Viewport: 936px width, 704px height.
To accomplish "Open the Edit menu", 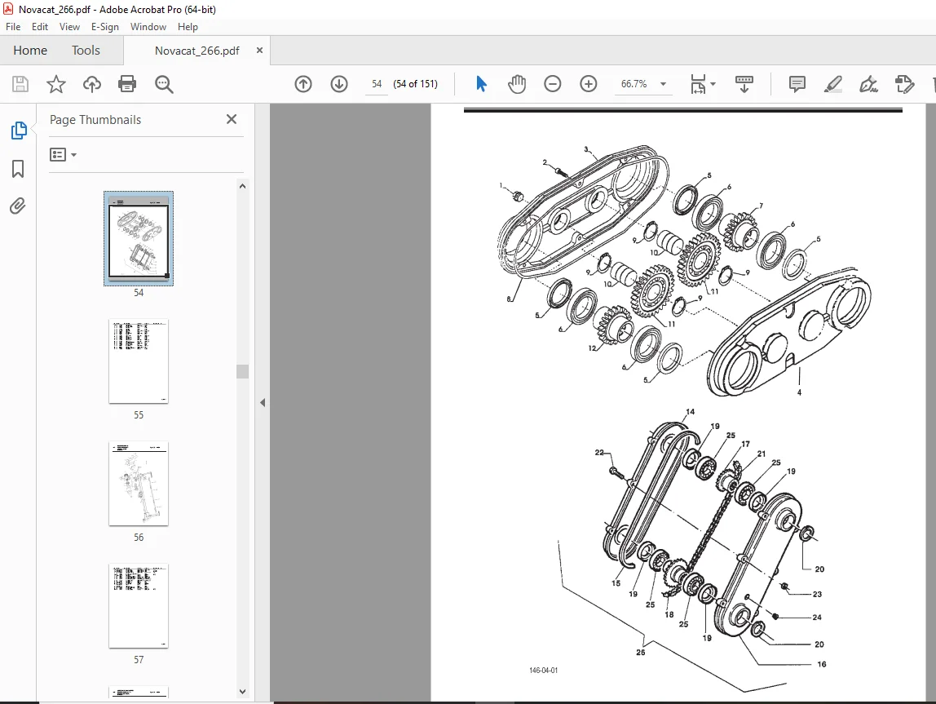I will pos(40,27).
